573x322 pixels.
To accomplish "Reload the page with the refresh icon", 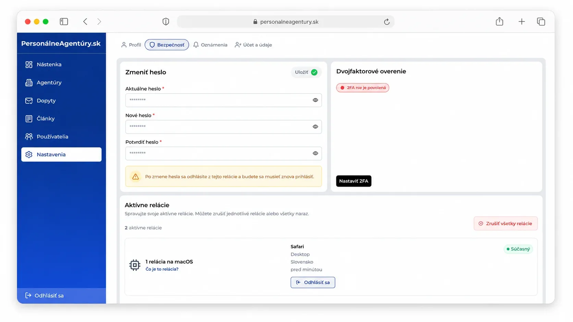I will tap(387, 22).
